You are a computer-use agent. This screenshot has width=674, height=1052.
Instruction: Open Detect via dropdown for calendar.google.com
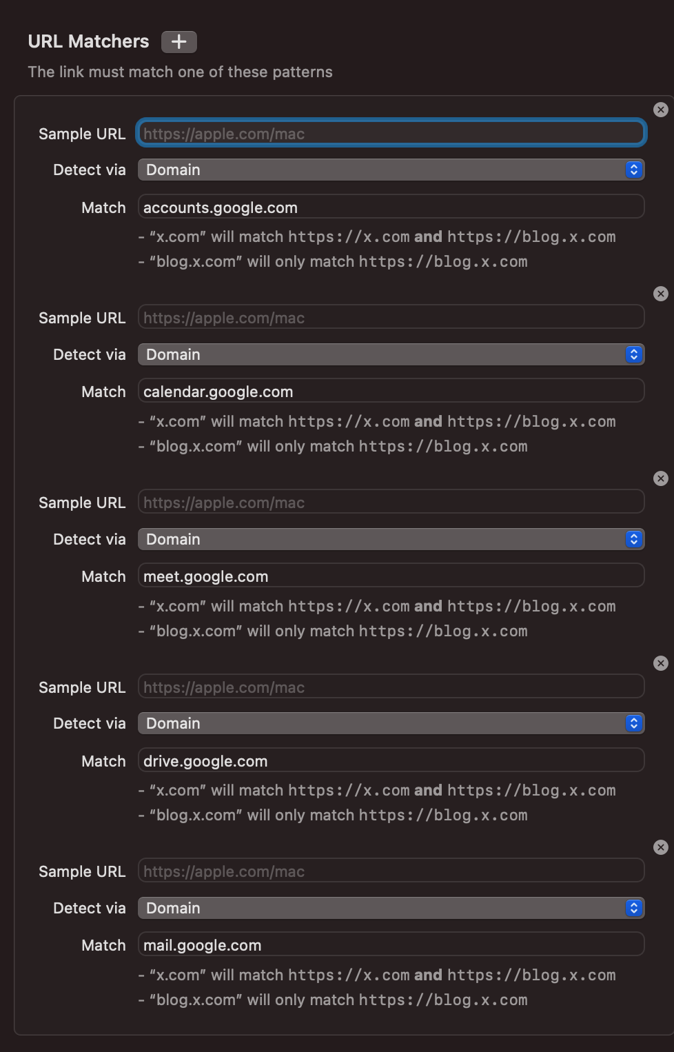pos(391,354)
